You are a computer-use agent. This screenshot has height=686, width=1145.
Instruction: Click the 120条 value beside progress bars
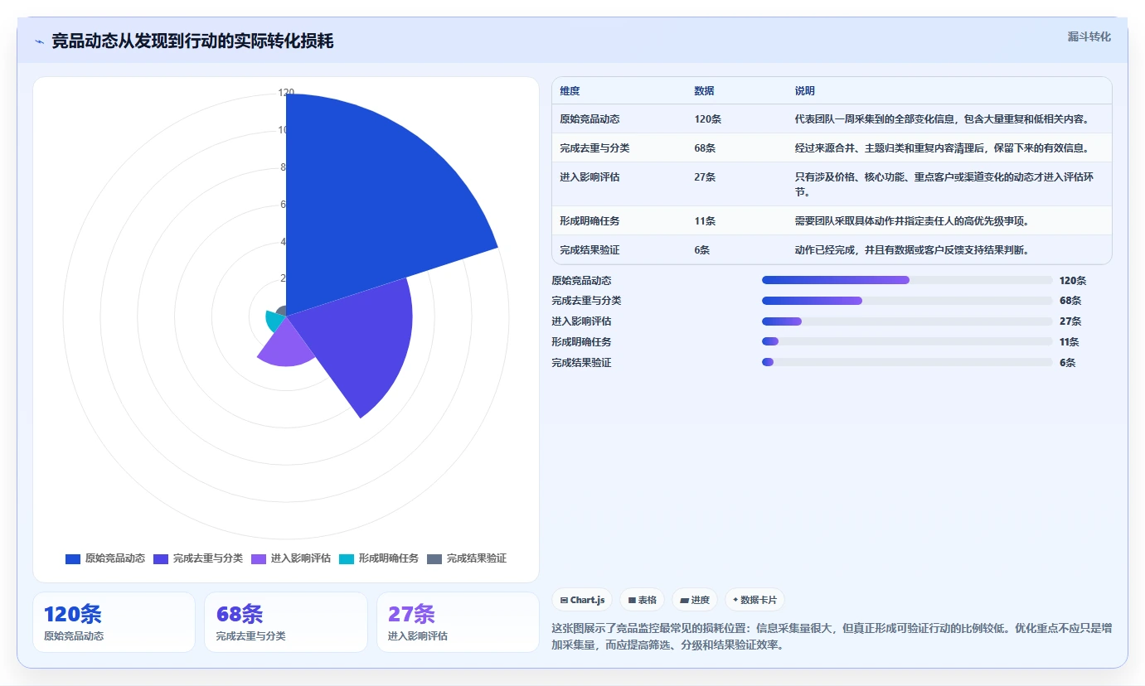click(x=1073, y=281)
